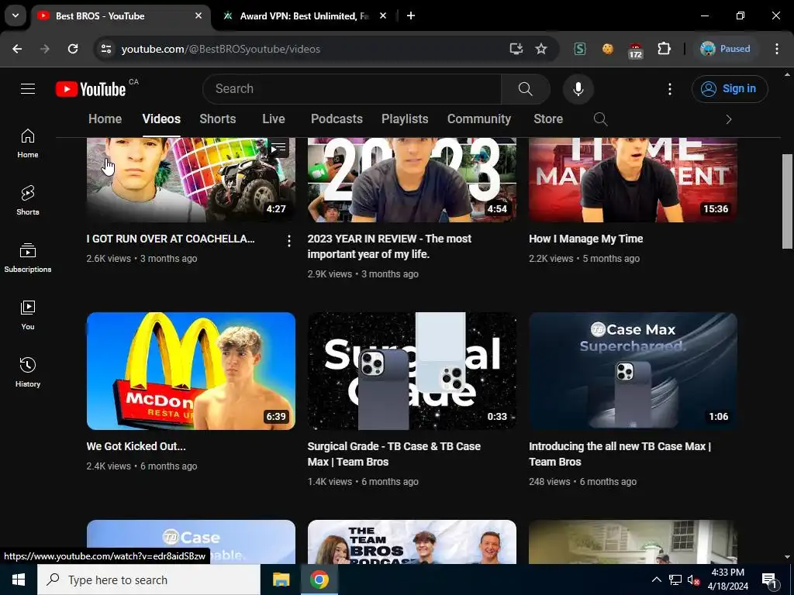Click the Windows taskbar search box
This screenshot has width=794, height=595.
148,580
